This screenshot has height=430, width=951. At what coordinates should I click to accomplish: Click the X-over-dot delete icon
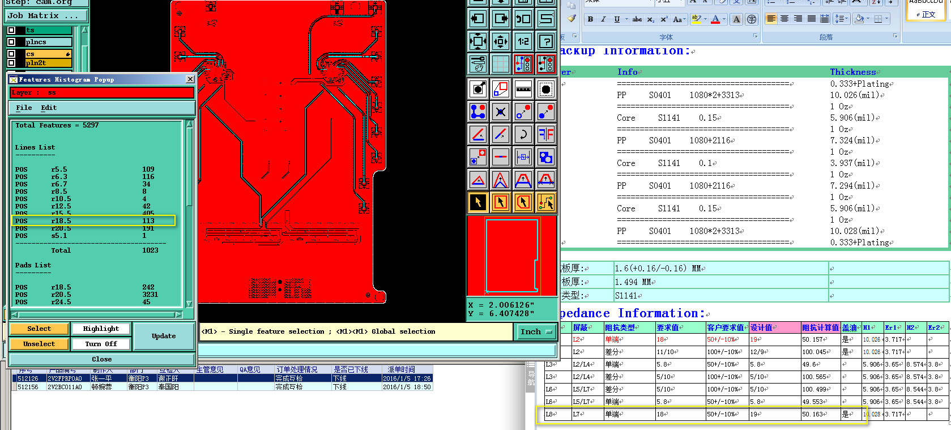[501, 112]
